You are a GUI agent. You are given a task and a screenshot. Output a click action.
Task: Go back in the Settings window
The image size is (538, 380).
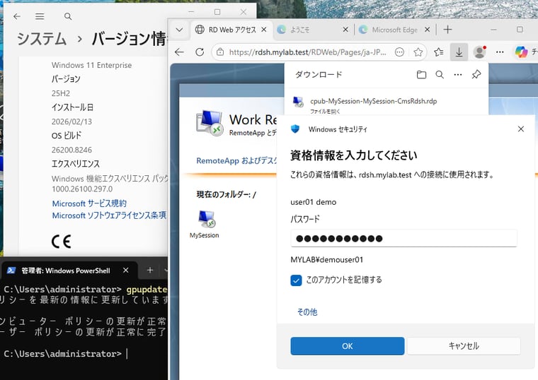(17, 16)
